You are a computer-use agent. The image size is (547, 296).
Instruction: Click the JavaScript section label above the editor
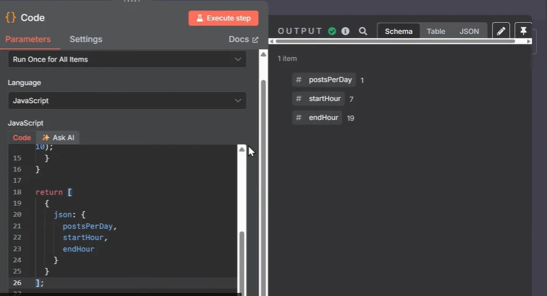pos(25,123)
